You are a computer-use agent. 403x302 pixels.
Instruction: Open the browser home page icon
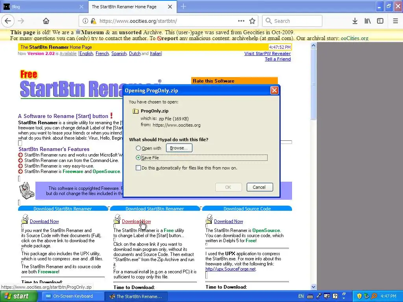click(x=46, y=21)
